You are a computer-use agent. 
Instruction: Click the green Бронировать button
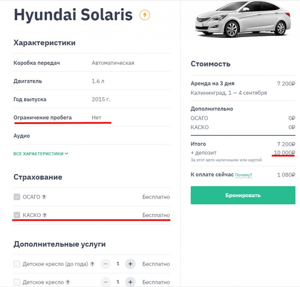pos(243,195)
